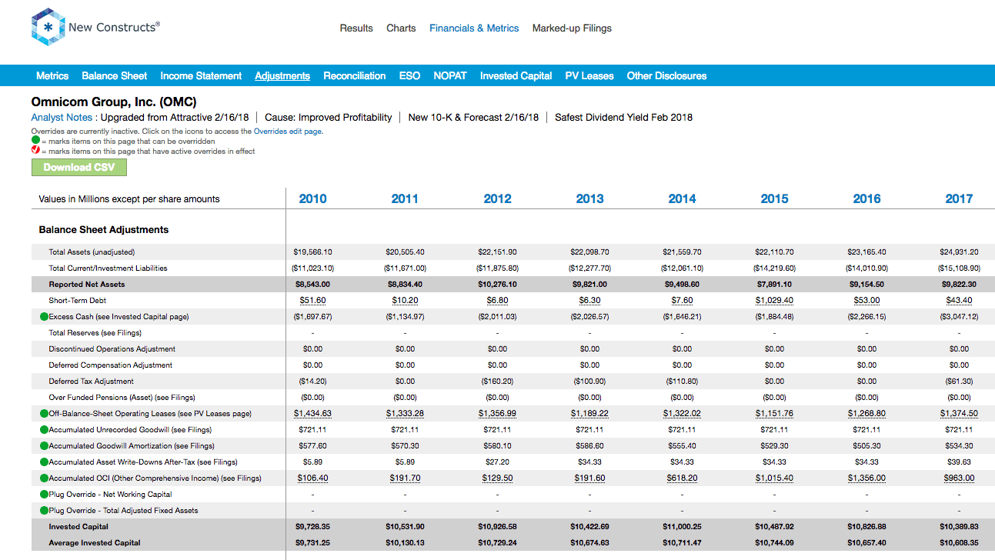This screenshot has height=560, width=995.
Task: Click 2013 operating leases value $1,189.22
Action: pos(589,414)
